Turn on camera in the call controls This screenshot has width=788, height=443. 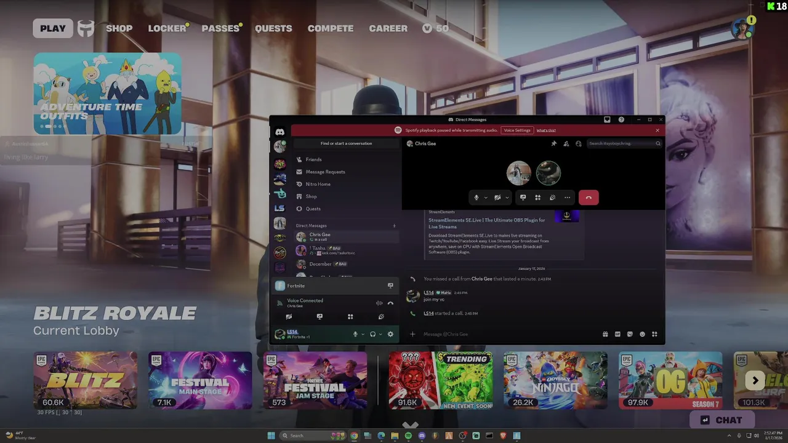point(497,198)
